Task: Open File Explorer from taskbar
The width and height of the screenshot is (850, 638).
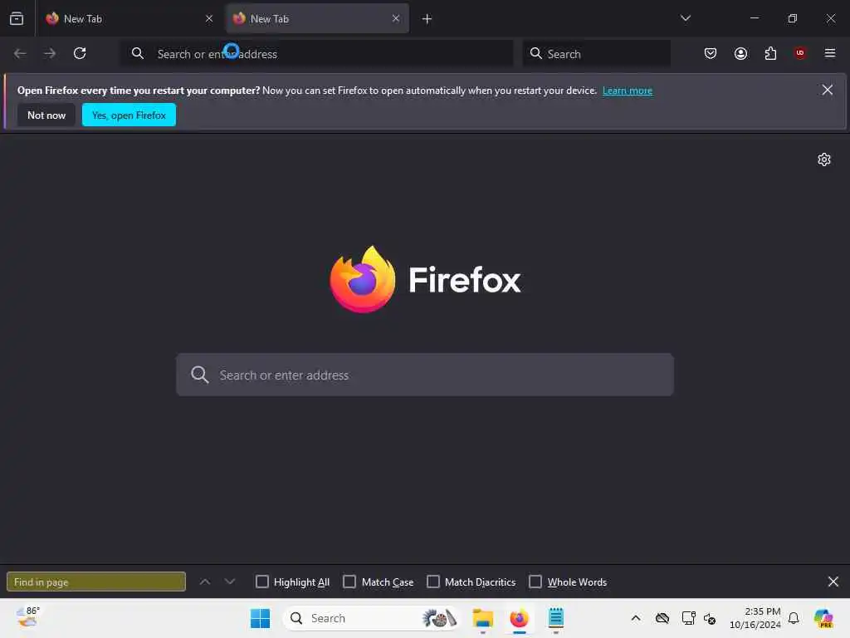Action: click(482, 618)
